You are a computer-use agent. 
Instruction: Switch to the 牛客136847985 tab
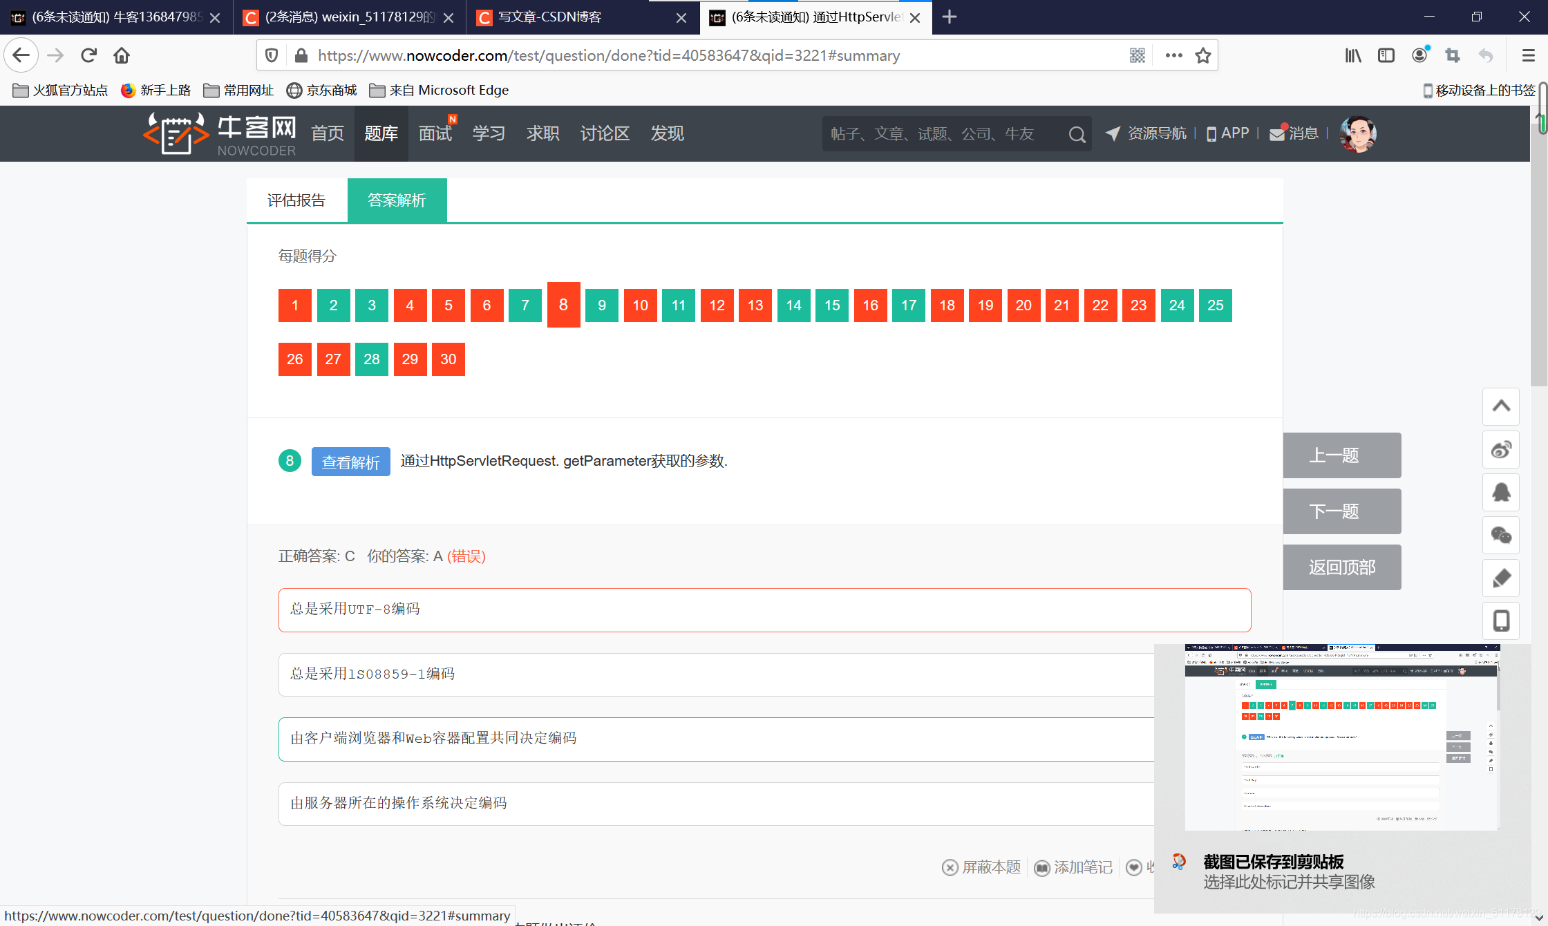(117, 17)
